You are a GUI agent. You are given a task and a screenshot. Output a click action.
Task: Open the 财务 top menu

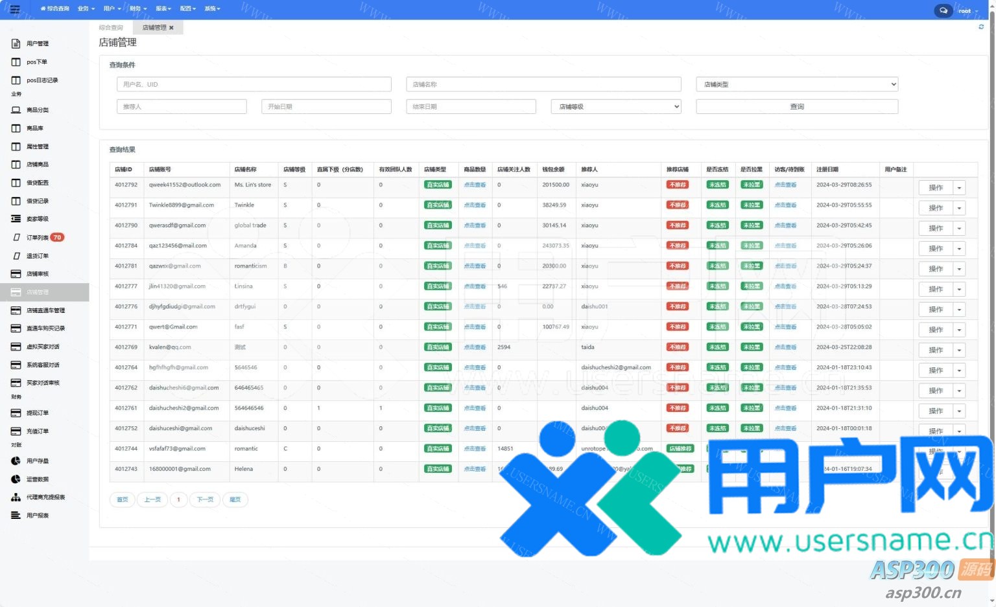coord(137,9)
